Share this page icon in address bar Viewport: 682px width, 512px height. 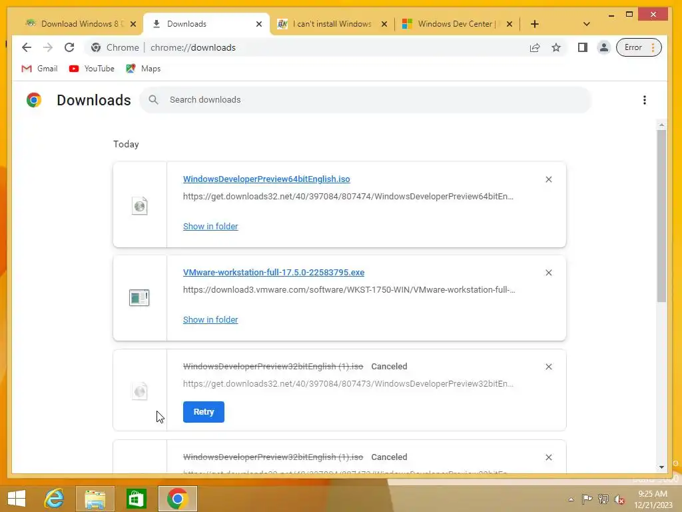click(x=535, y=47)
